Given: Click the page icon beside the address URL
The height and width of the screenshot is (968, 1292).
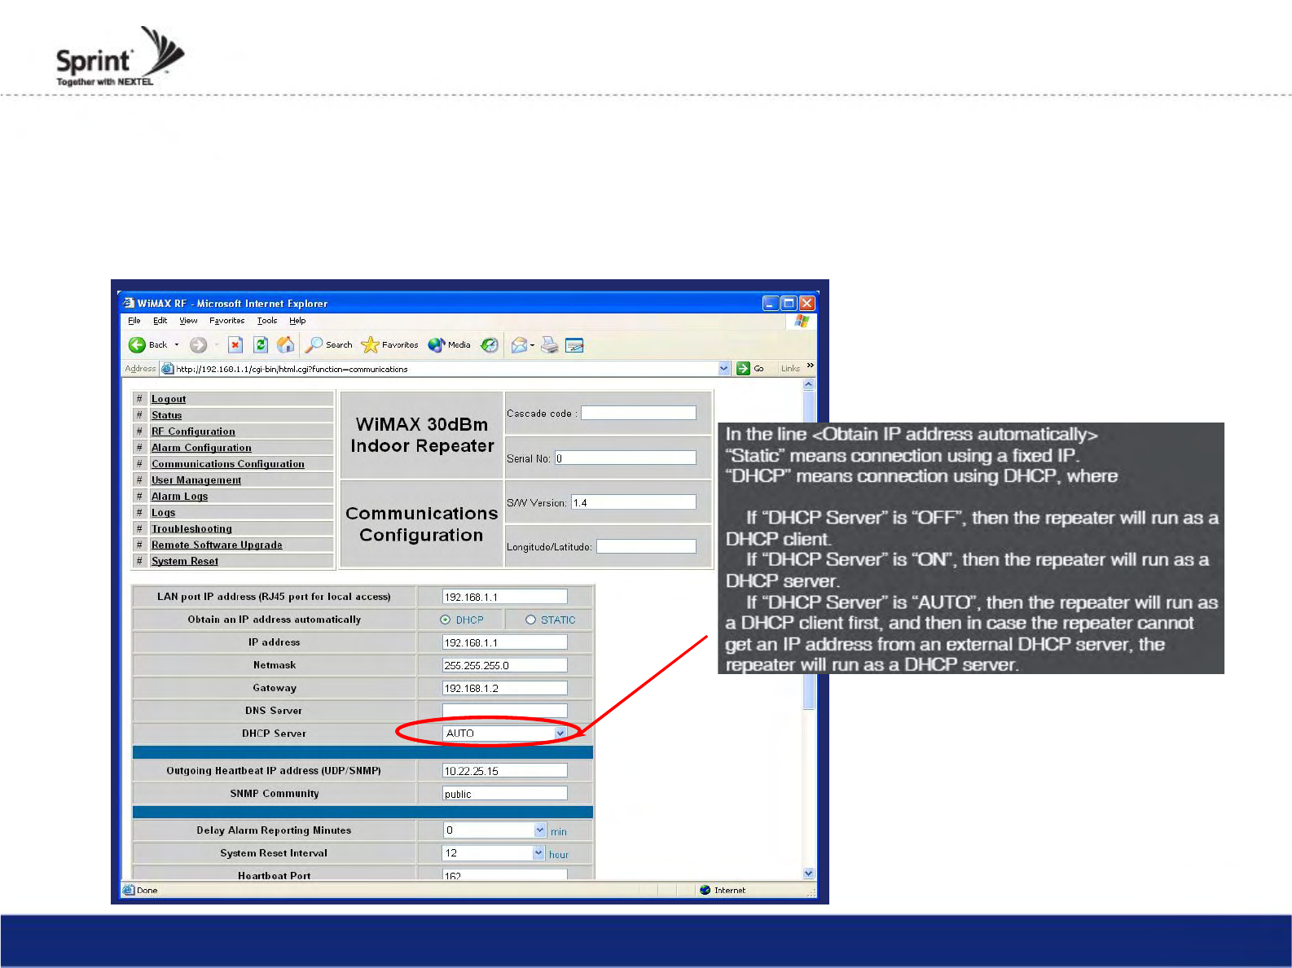Looking at the screenshot, I should tap(168, 369).
